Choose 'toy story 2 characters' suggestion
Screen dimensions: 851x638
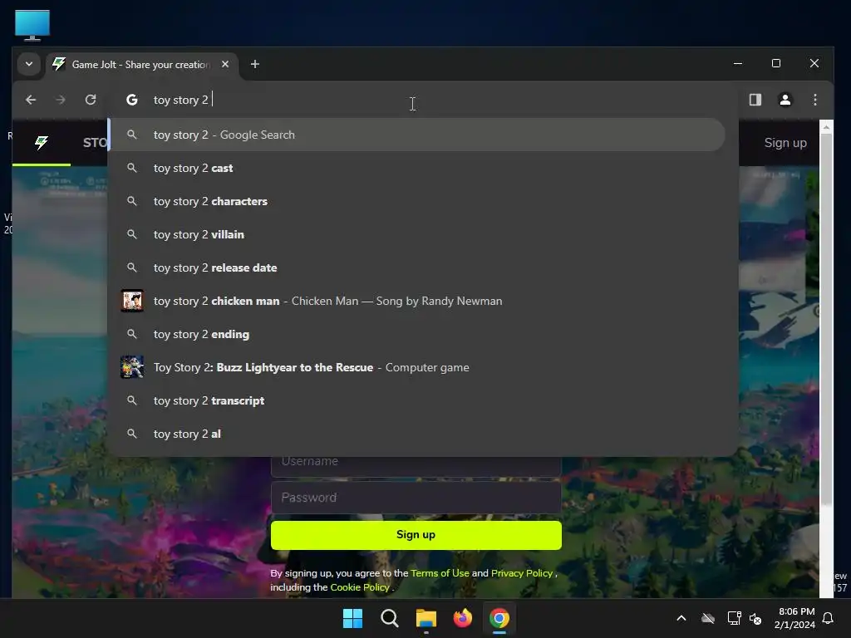[417, 201]
